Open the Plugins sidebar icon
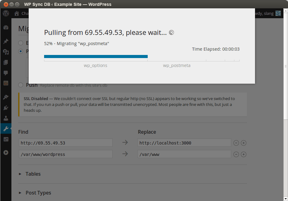This screenshot has height=201, width=288. 6,107
